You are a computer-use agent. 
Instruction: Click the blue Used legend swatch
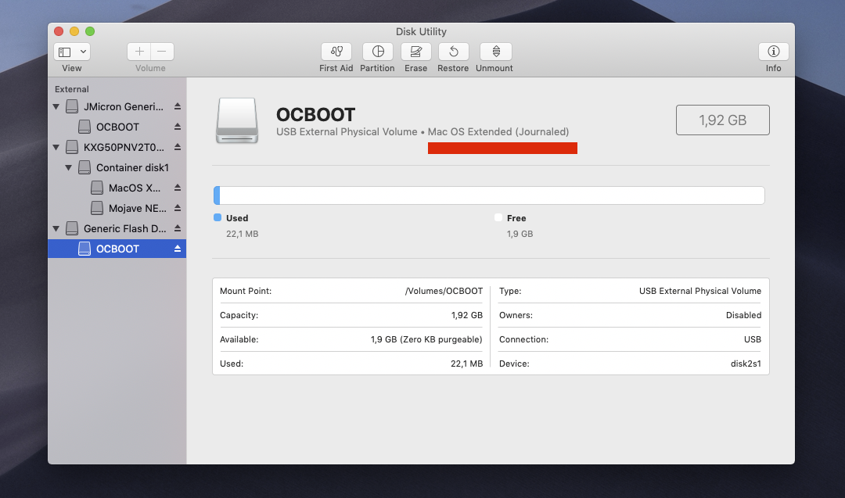tap(218, 217)
